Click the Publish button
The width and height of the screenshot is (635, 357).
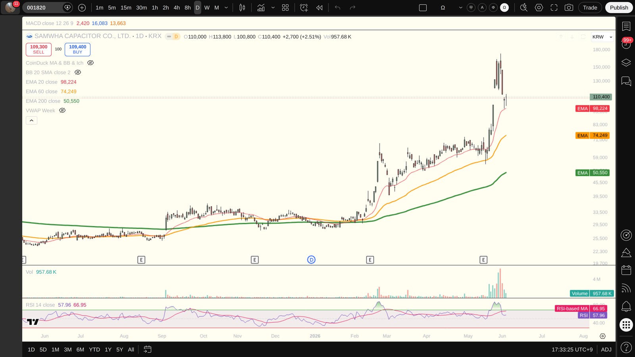[619, 8]
